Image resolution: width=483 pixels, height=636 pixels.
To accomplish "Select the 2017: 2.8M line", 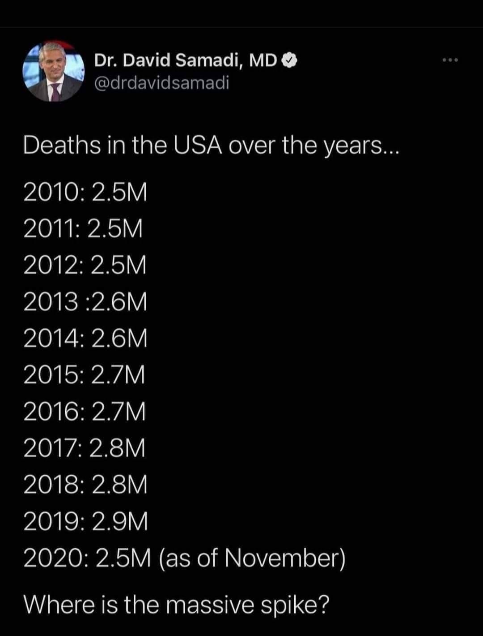I will point(85,448).
